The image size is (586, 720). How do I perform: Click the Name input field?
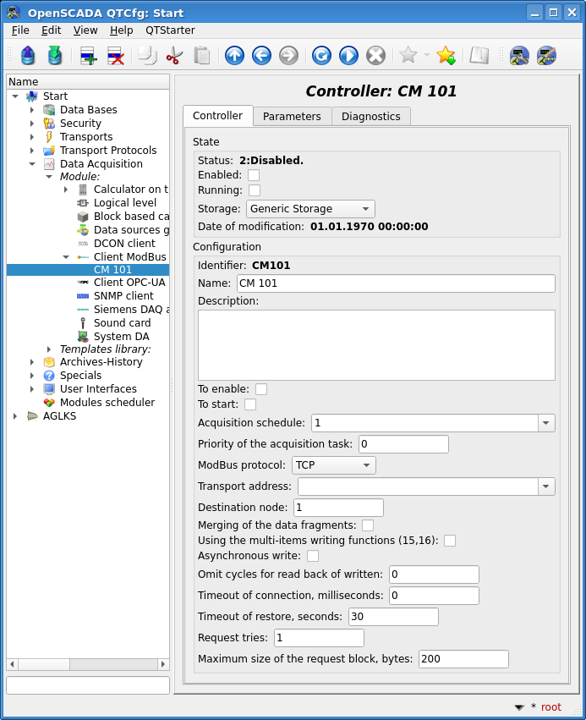coord(396,283)
